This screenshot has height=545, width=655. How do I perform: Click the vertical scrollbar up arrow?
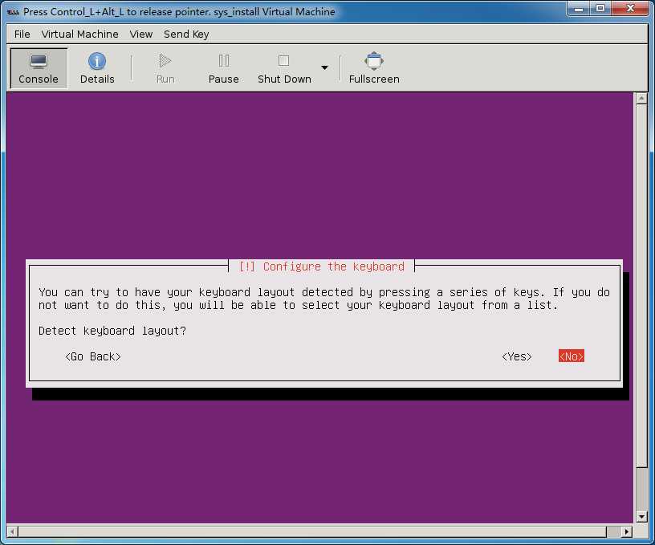[x=641, y=99]
